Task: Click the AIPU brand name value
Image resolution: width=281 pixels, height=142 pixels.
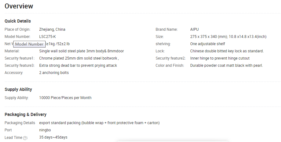Action: [x=194, y=29]
